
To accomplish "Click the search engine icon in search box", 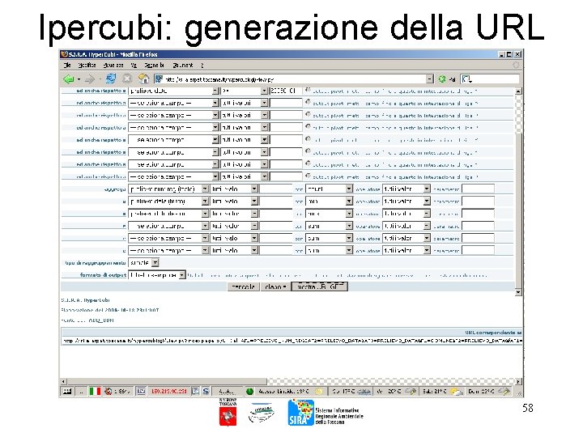I will (466, 78).
